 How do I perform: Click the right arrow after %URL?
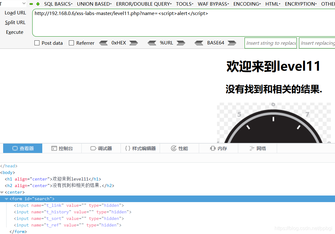(181, 43)
